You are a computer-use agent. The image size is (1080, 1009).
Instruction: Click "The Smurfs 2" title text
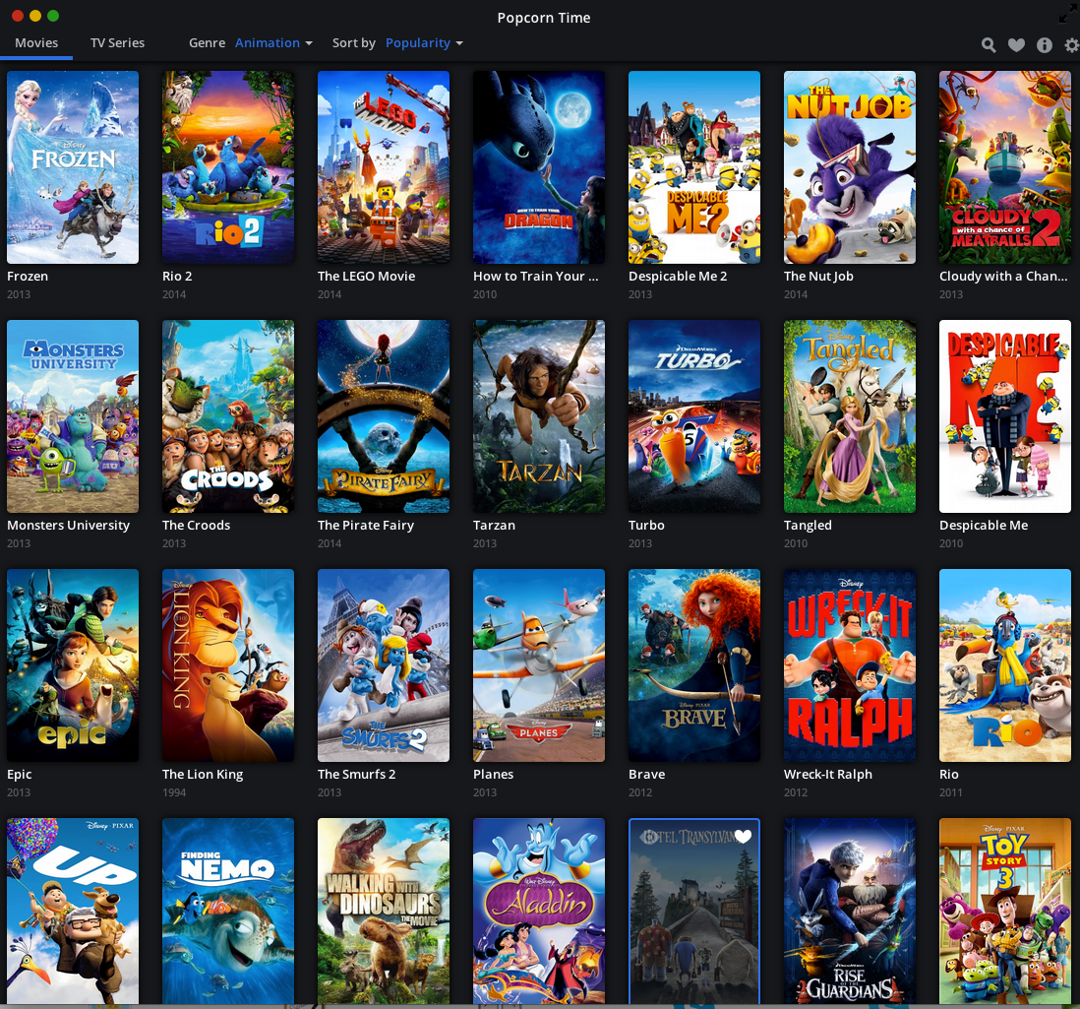point(357,775)
